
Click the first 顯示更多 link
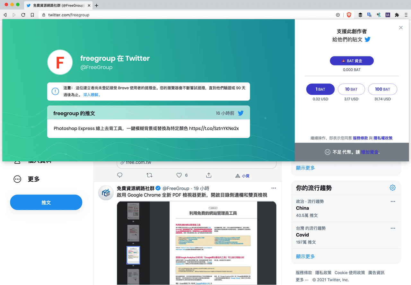(x=305, y=168)
